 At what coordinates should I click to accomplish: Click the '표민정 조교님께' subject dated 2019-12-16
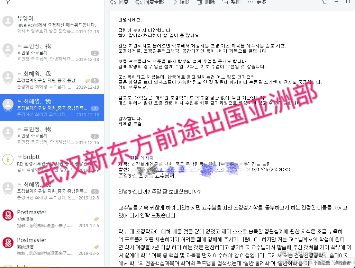tap(32, 136)
